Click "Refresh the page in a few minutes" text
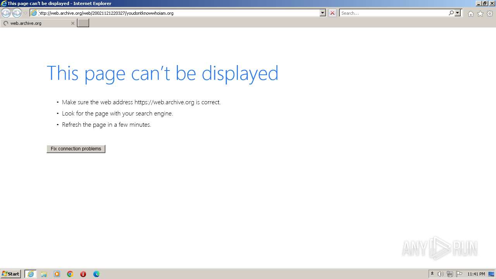The height and width of the screenshot is (279, 496). [x=107, y=125]
